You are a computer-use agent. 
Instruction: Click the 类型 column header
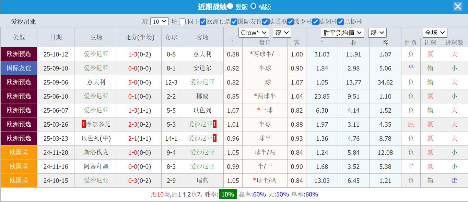19,37
